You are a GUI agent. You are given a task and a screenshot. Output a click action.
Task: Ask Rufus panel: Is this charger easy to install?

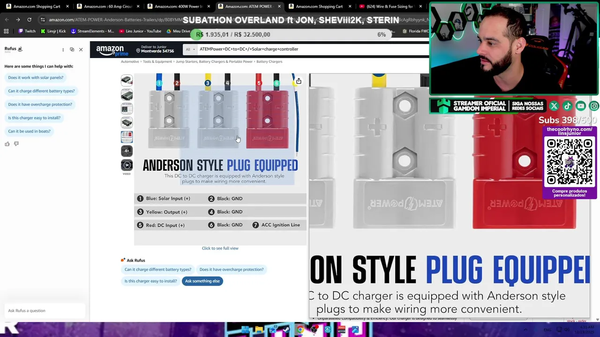pos(34,118)
